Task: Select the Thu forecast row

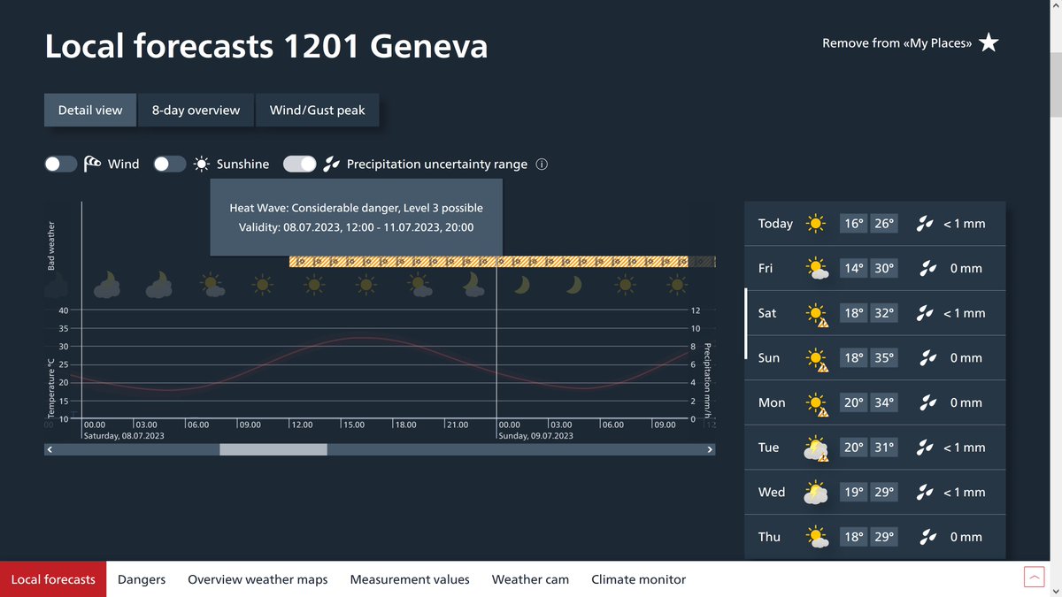Action: (875, 537)
